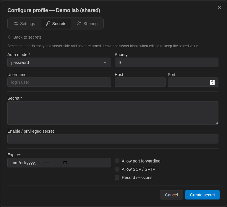The width and height of the screenshot is (227, 207).
Task: Click the sliders icon on Settings tab
Action: [16, 24]
